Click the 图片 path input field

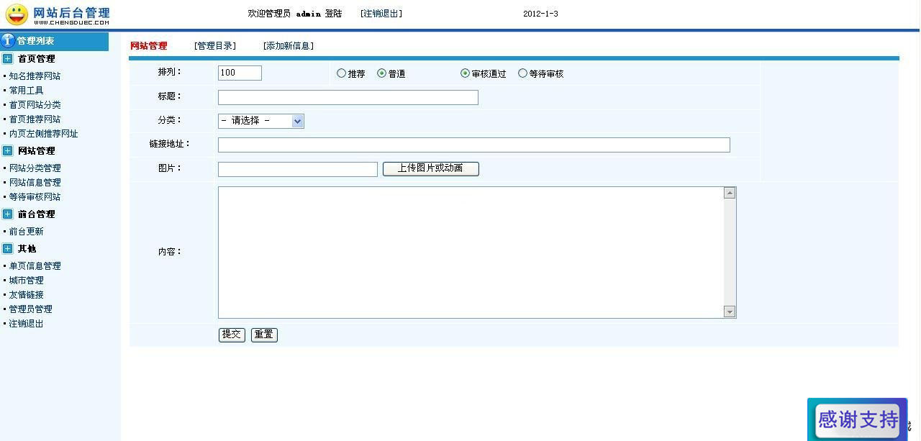coord(298,169)
